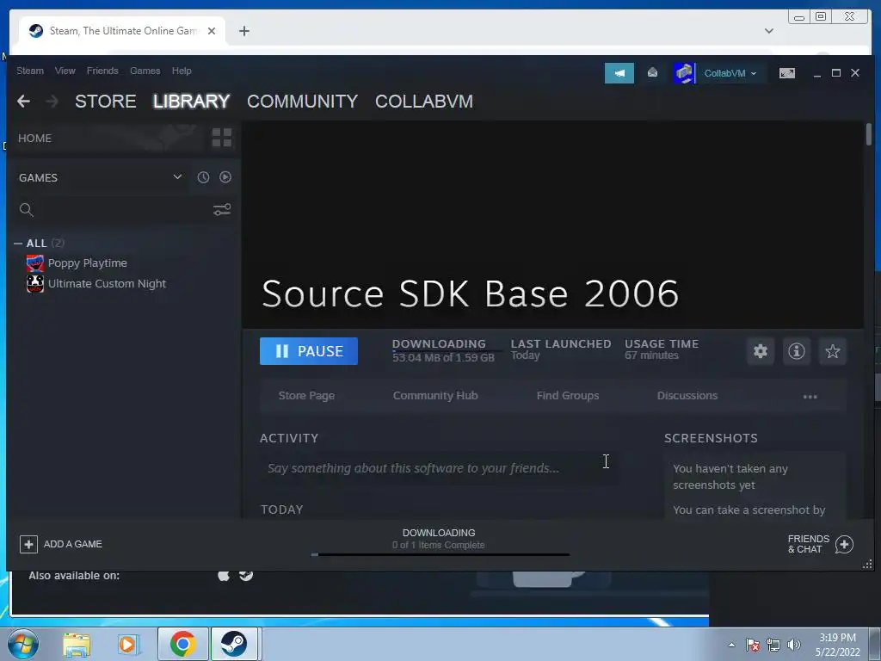881x661 pixels.
Task: Launch Windows Media Player from the taskbar
Action: click(x=128, y=644)
